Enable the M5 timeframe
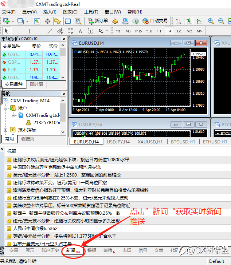This screenshot has height=265, width=231. [128, 31]
